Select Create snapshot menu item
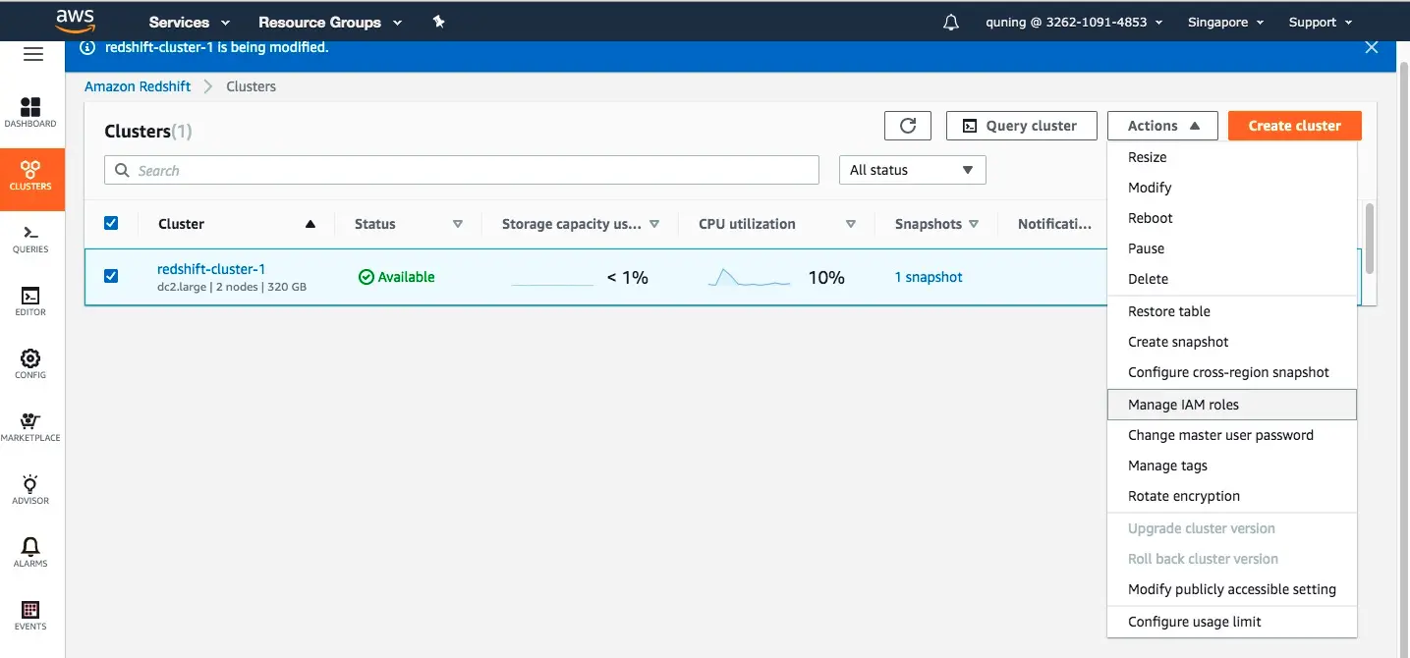 tap(1232, 342)
